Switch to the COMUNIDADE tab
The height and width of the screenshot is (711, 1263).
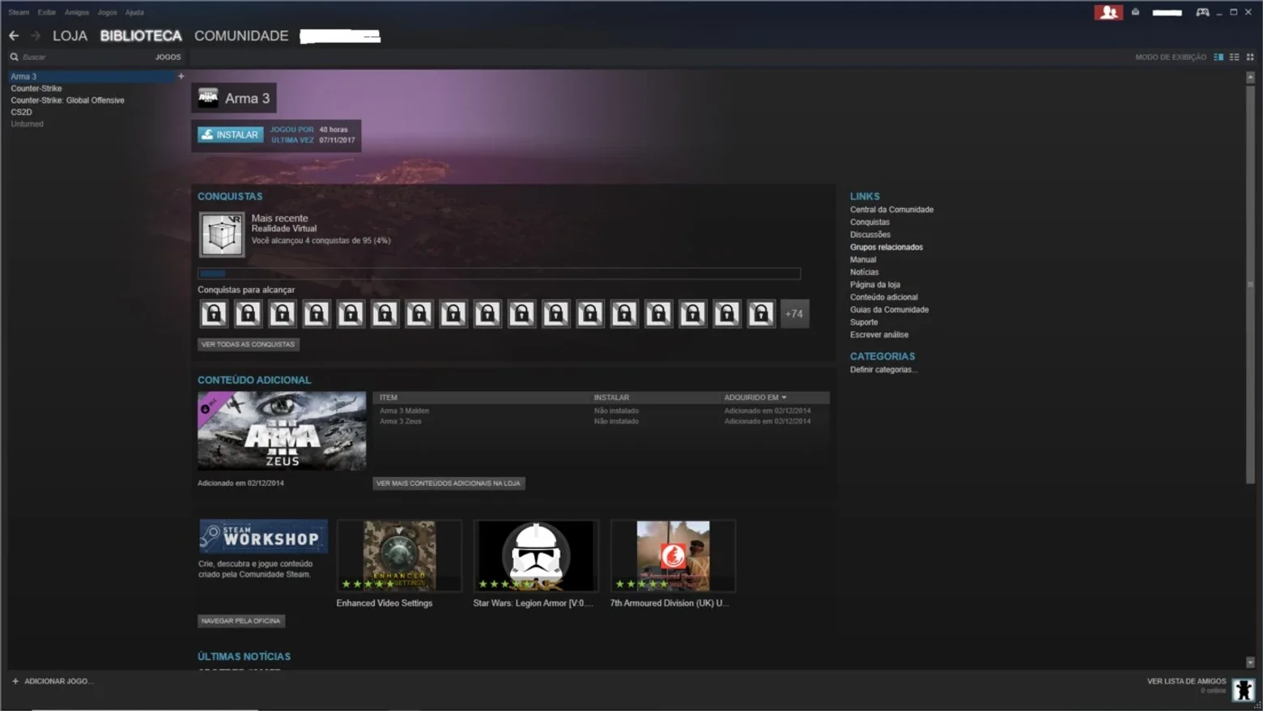click(241, 36)
